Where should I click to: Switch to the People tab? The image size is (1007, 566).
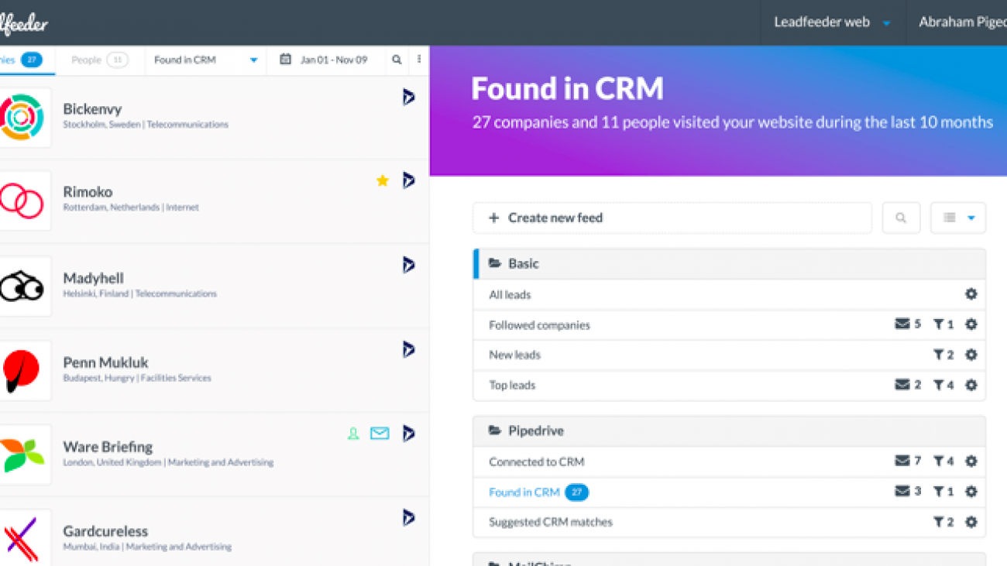point(99,60)
